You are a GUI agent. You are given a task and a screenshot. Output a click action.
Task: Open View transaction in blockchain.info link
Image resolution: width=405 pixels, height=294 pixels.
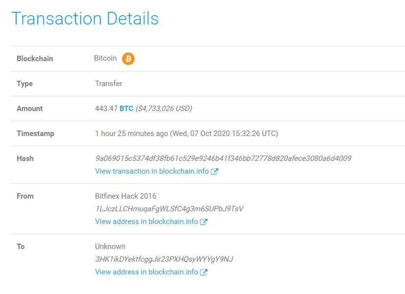pos(152,171)
